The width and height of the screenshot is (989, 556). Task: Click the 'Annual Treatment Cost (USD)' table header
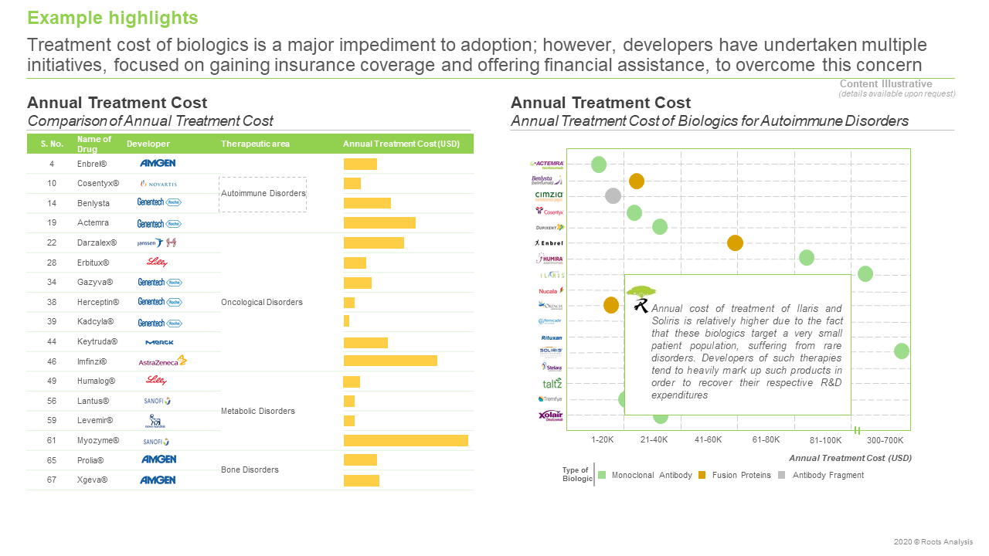pos(401,144)
